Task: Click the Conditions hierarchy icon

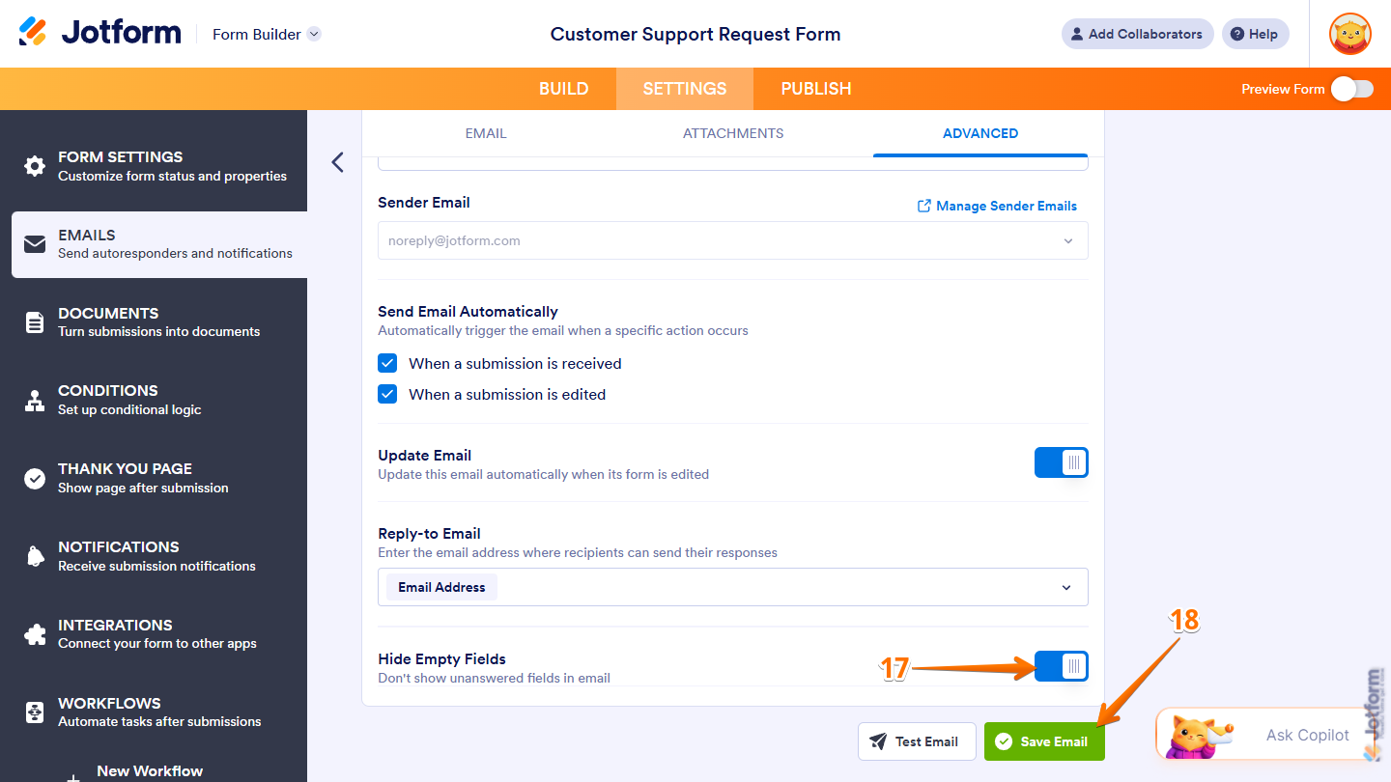Action: (35, 401)
